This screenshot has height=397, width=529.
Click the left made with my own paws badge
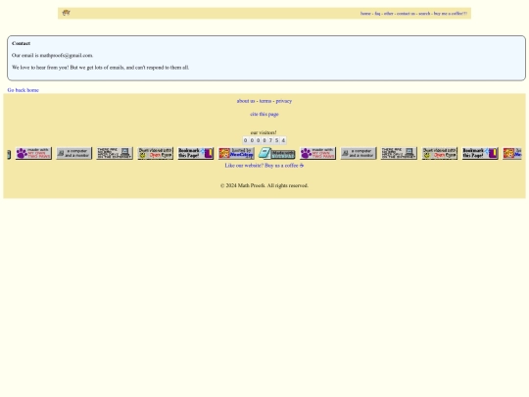(x=33, y=154)
